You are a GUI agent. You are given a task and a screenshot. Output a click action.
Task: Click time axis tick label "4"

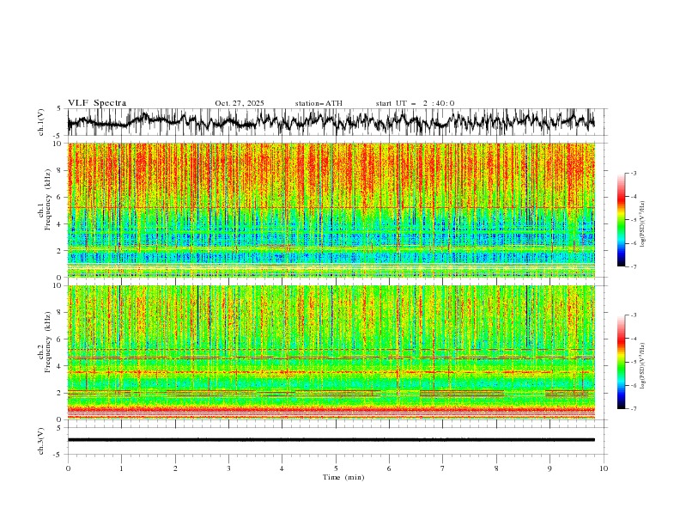tap(282, 468)
